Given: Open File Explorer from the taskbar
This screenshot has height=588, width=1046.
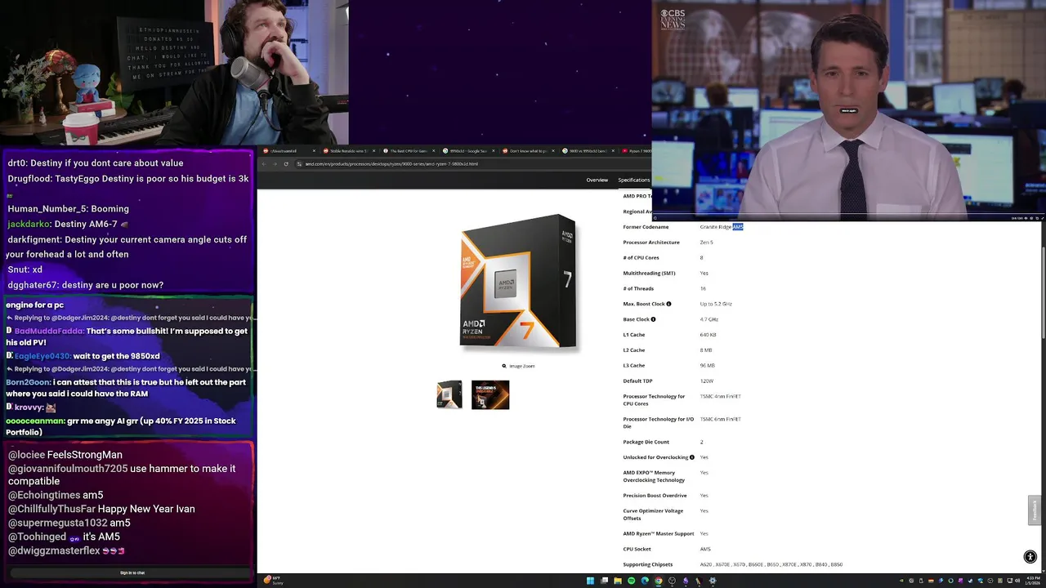Looking at the screenshot, I should [618, 581].
